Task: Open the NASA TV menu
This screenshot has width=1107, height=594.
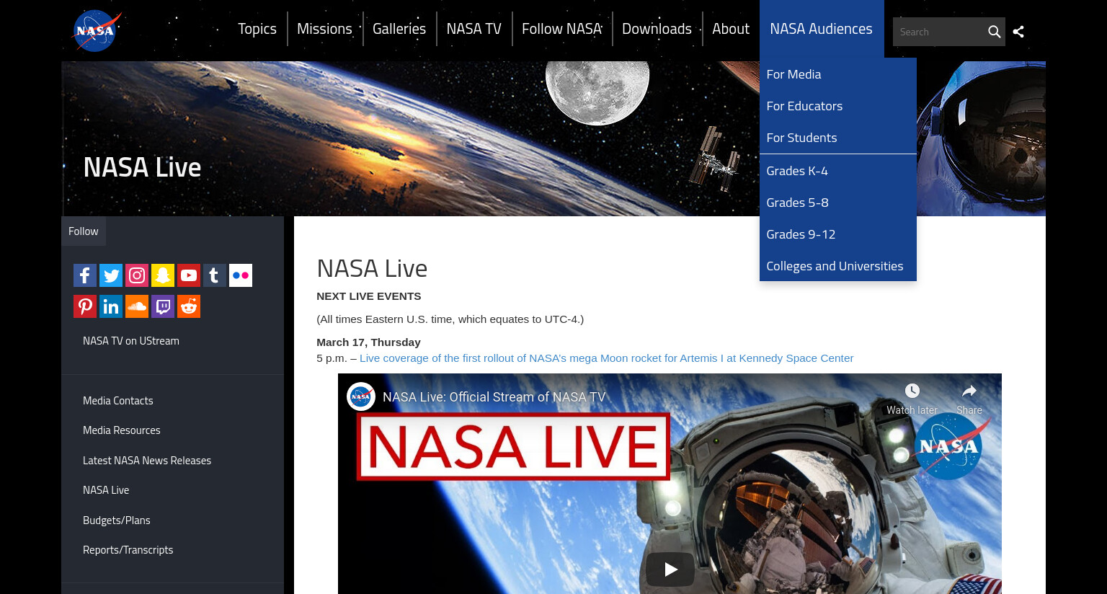Action: pyautogui.click(x=474, y=29)
